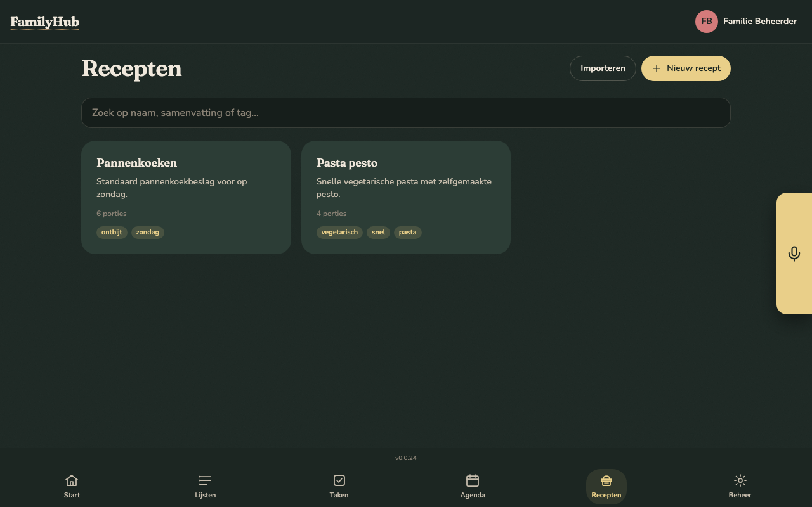Screen dimensions: 812x507
Task: Focus the recipe search field
Action: point(406,113)
